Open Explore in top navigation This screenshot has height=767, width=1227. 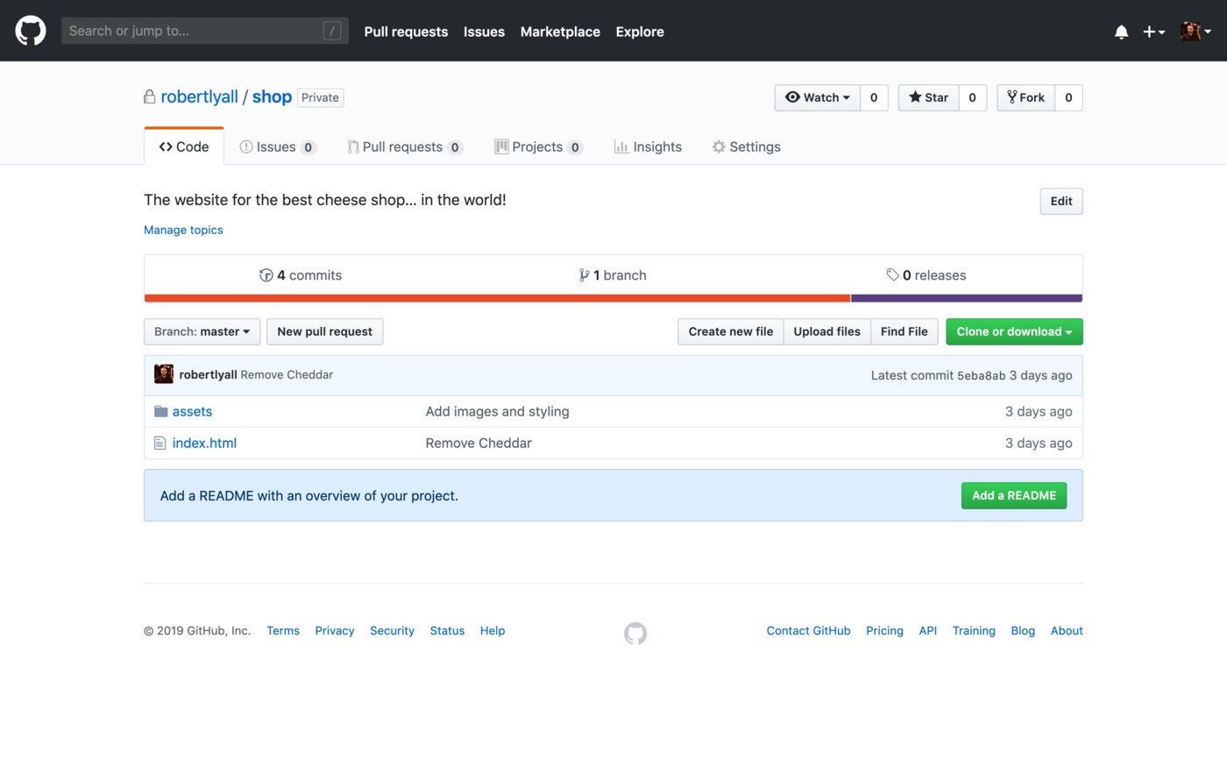(x=640, y=32)
